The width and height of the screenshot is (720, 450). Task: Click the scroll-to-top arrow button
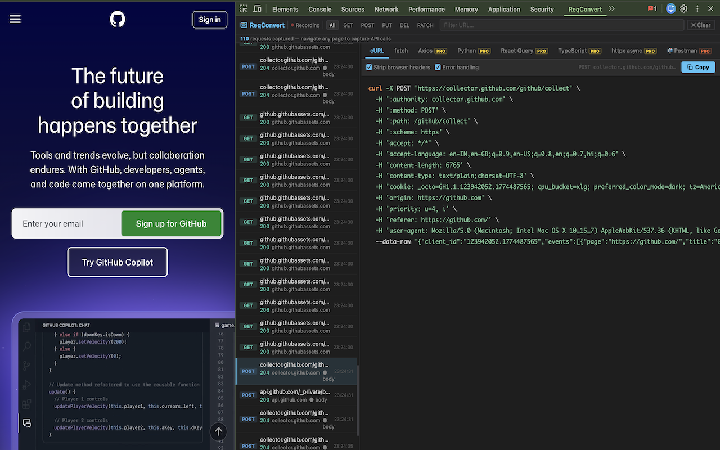[x=218, y=432]
